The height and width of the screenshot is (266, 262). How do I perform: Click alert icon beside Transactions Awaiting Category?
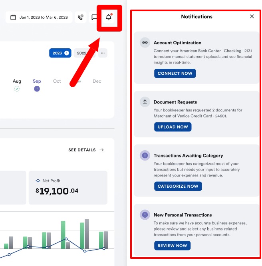[x=145, y=155]
